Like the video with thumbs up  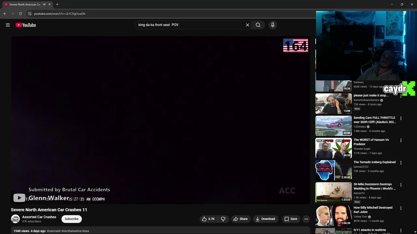click(208, 219)
